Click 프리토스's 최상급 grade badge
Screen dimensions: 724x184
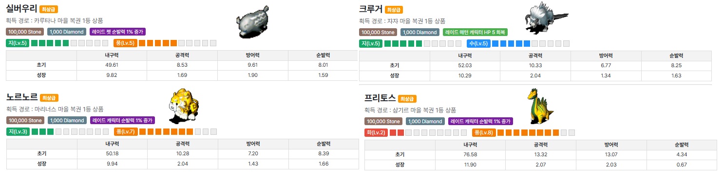(407, 99)
